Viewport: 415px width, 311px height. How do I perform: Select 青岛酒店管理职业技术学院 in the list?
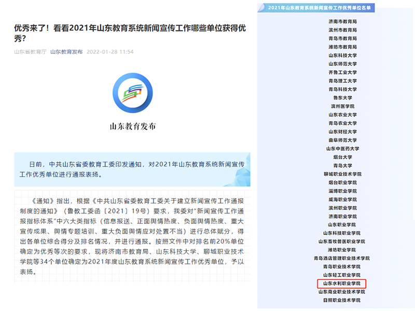(342, 258)
